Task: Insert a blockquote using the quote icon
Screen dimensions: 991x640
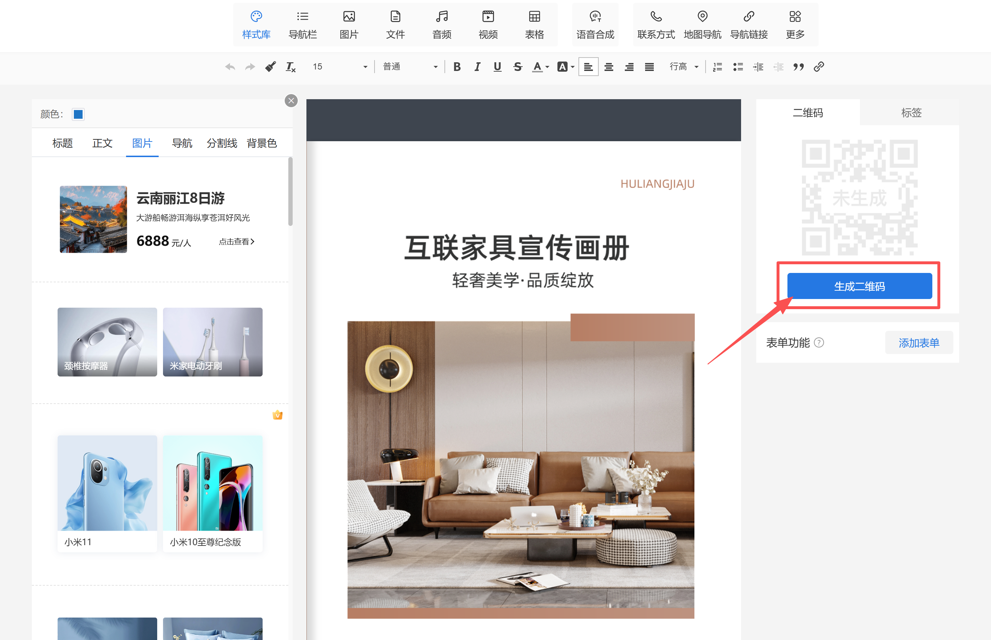Action: click(798, 67)
